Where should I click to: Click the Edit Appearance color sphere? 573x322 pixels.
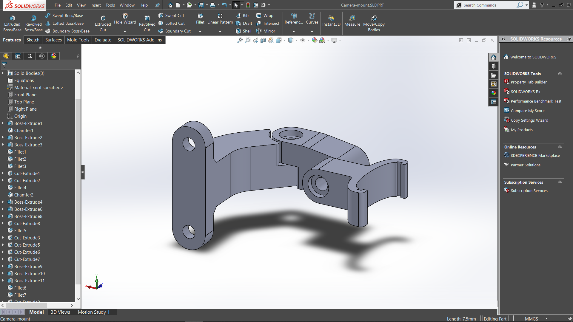[314, 40]
